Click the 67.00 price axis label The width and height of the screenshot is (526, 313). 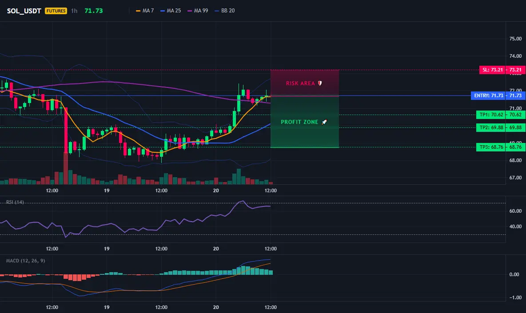(515, 178)
